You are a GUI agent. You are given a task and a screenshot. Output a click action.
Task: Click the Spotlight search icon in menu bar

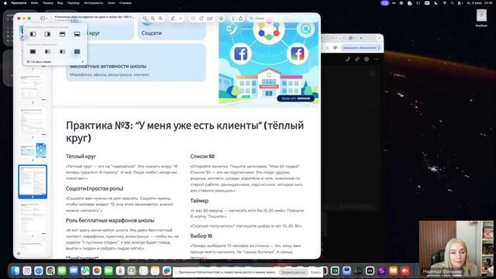pos(453,3)
